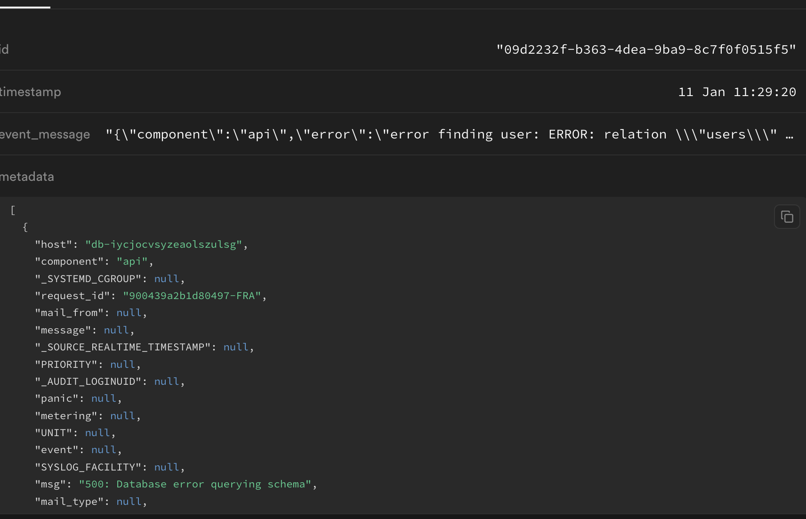Click the request_id value 900439a2b1d80497-FRA
The image size is (806, 519).
pos(193,296)
